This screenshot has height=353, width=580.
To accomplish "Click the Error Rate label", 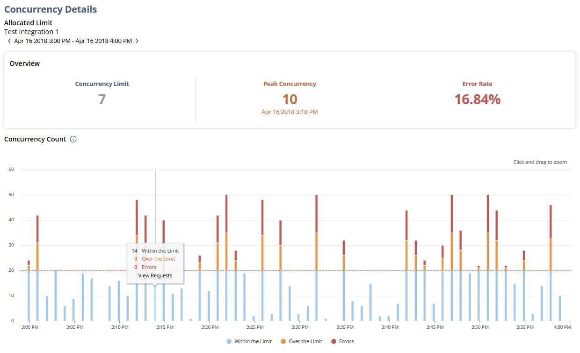I will tap(478, 84).
